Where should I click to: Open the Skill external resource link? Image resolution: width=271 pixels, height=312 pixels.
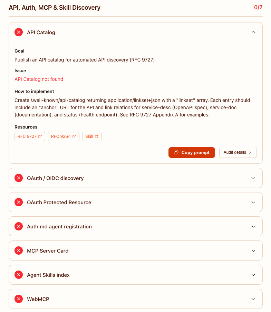(x=92, y=136)
